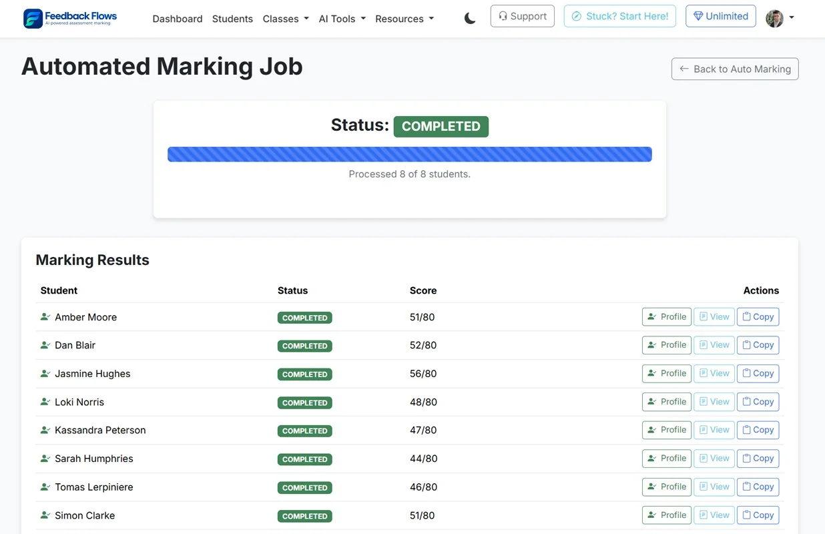Open Sarah Humphries's Profile
Image resolution: width=825 pixels, height=534 pixels.
pyautogui.click(x=667, y=459)
